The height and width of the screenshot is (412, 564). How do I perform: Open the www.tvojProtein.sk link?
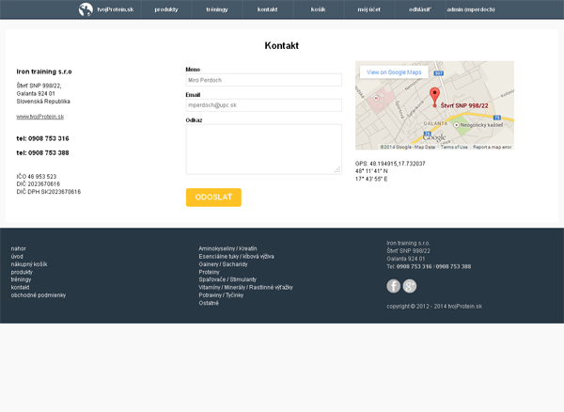[x=40, y=117]
